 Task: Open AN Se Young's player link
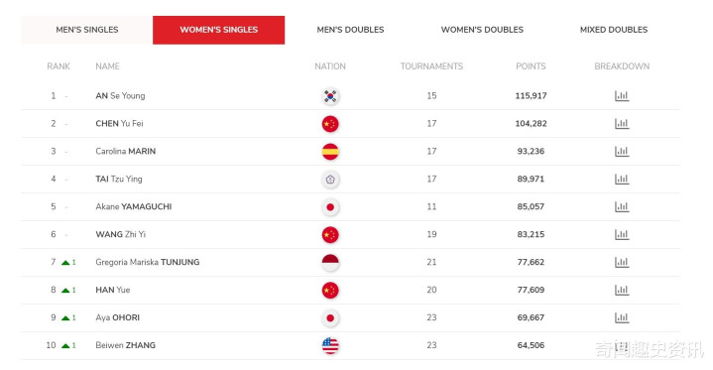120,96
